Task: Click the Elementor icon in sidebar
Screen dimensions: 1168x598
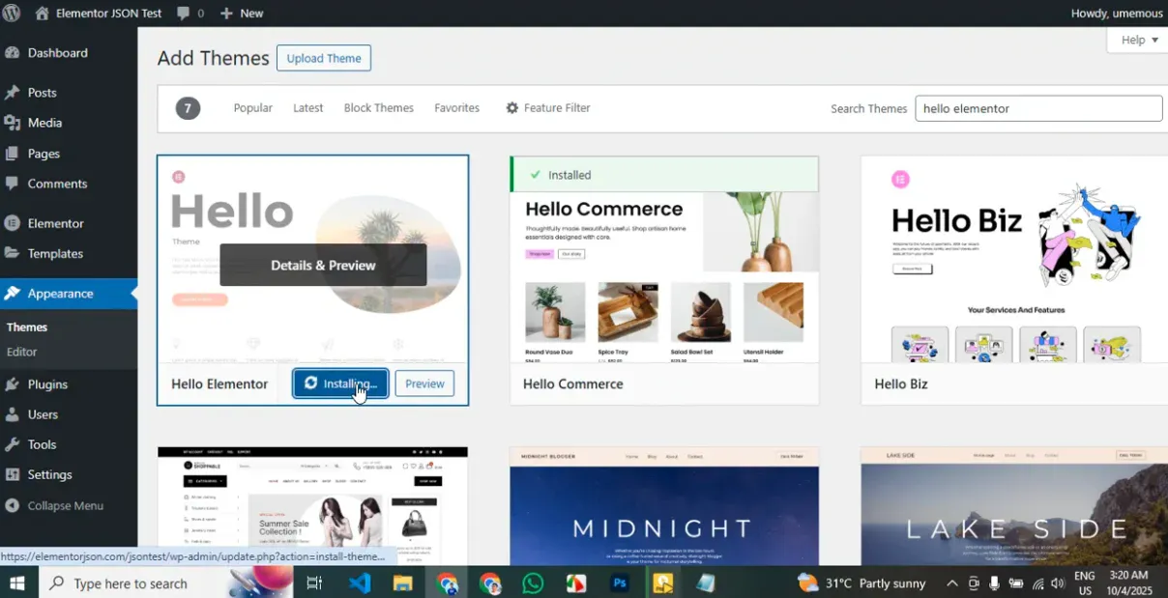Action: point(13,223)
